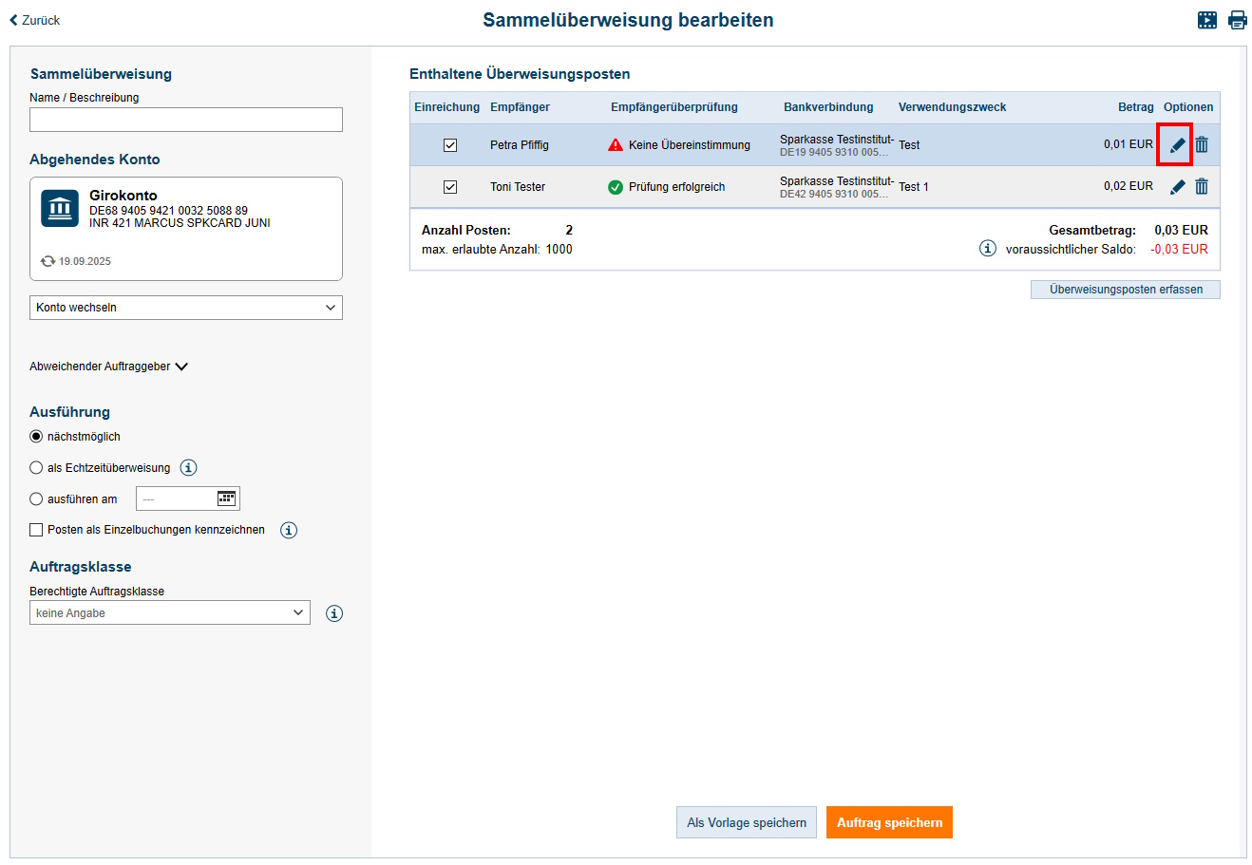Delete the Petra Pfiffig transfer entry
Screen dimensions: 1252x865
pyautogui.click(x=1202, y=144)
